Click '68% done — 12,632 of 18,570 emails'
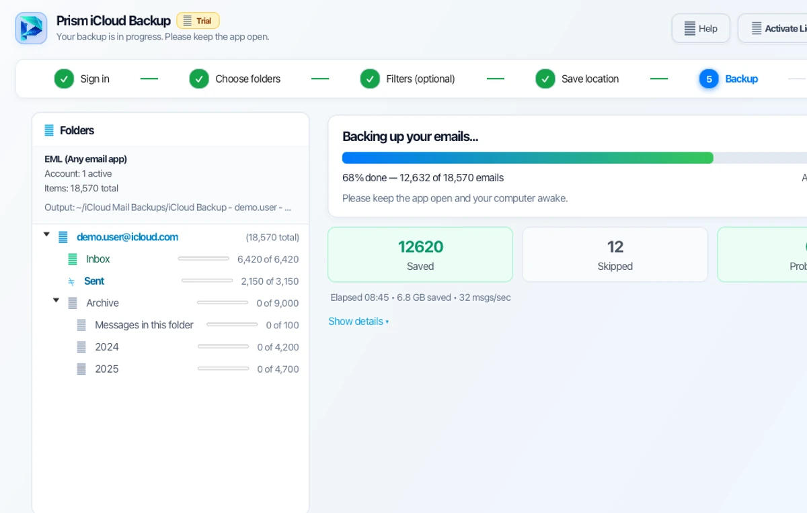The image size is (807, 513). click(x=423, y=178)
